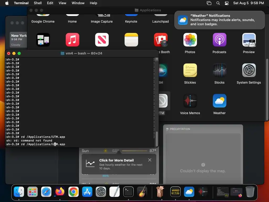
Task: Open the Stickies app icon
Action: pos(190,70)
